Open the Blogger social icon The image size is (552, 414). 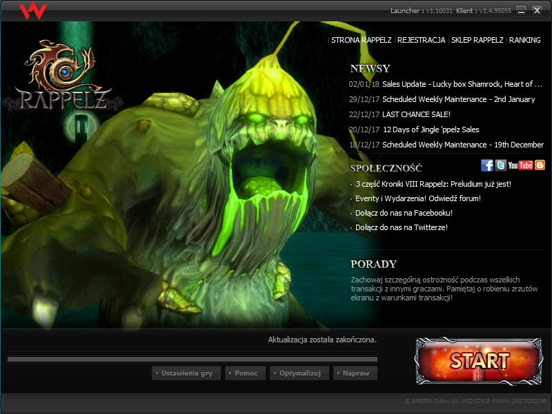(540, 165)
